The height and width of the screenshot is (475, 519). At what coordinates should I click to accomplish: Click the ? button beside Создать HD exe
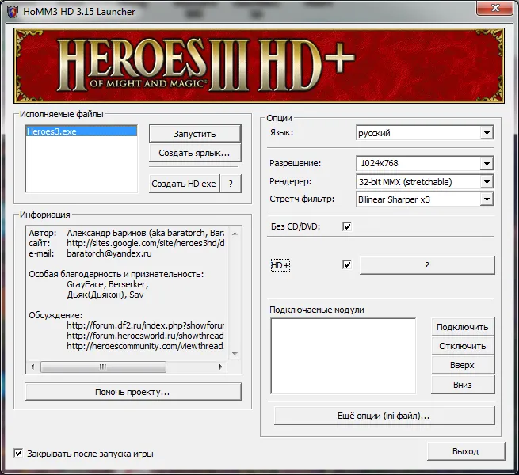tap(230, 183)
